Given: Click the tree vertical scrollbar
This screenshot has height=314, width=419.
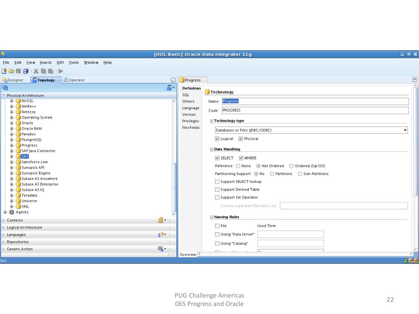Looking at the screenshot, I should tap(174, 187).
